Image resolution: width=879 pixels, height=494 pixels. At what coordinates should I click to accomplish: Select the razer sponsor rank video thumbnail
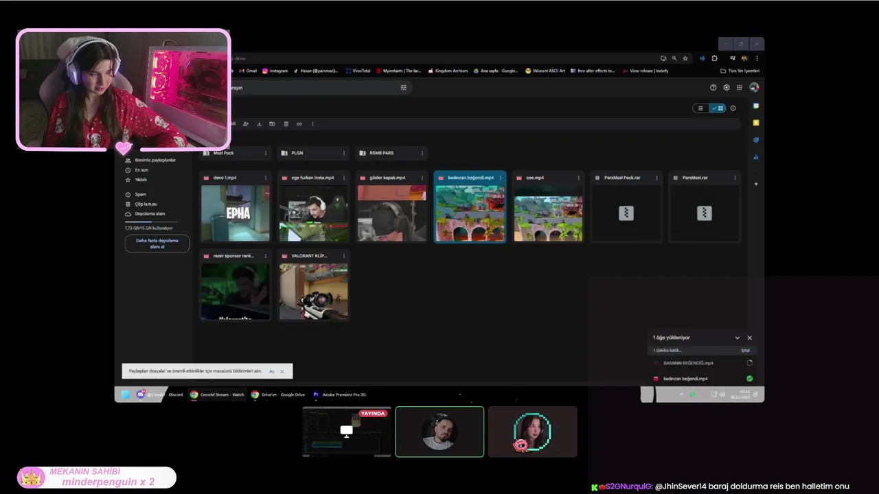[236, 291]
